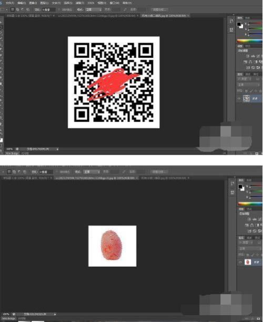Screen dimensions: 263x322
Task: Click the fingerprint layer thumbnail in bottom Layers panel
Action: (248, 262)
